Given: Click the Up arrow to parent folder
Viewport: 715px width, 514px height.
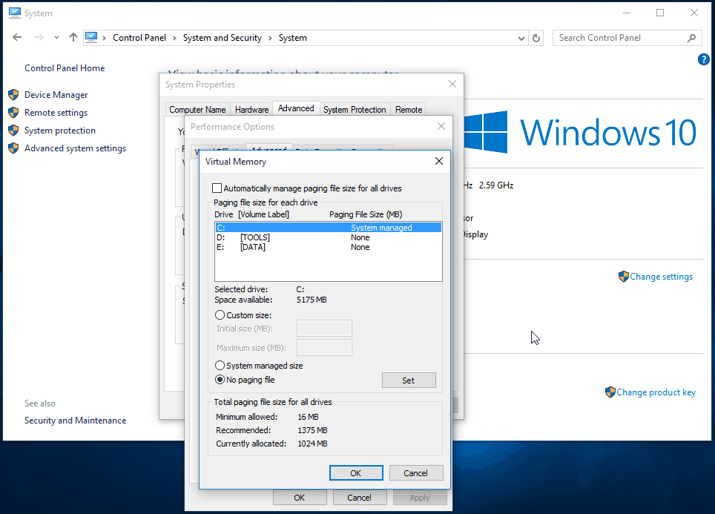Looking at the screenshot, I should [73, 37].
